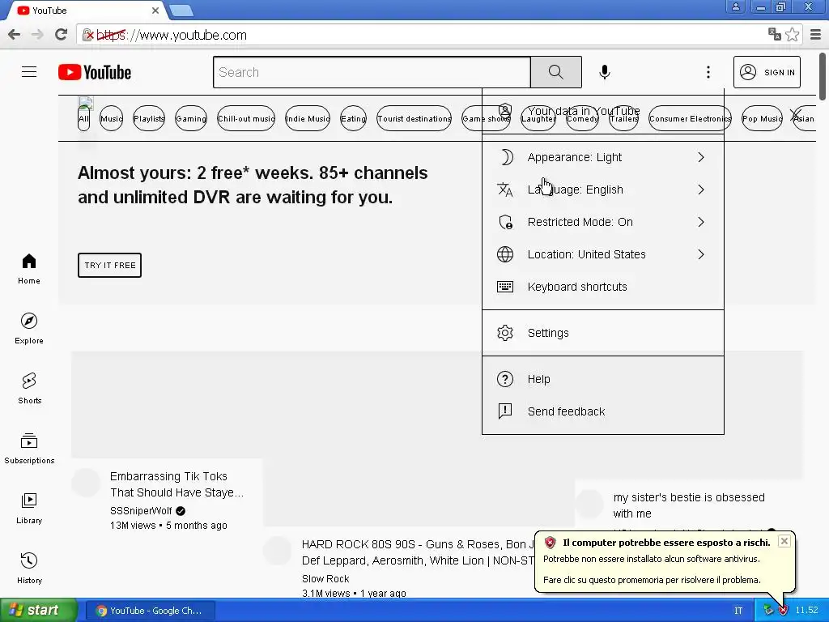The image size is (829, 622).
Task: Click the insecure HTTPS lock icon
Action: [x=88, y=35]
